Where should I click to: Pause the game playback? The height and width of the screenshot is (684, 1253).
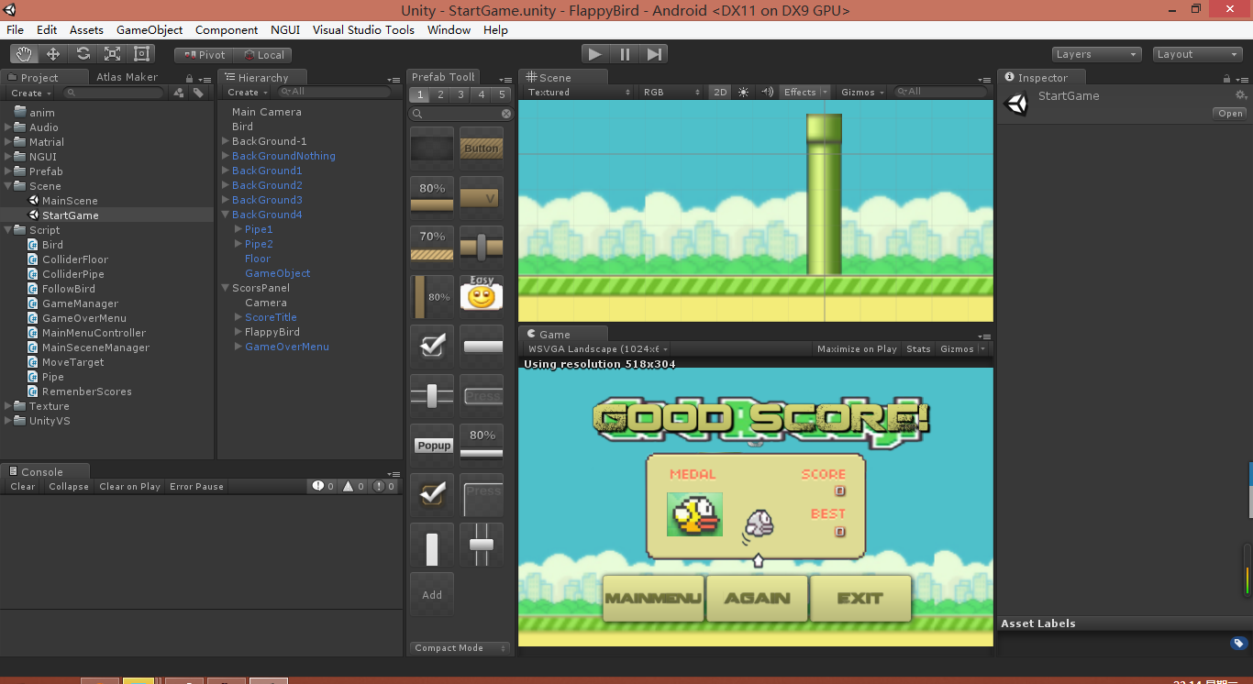click(x=625, y=54)
